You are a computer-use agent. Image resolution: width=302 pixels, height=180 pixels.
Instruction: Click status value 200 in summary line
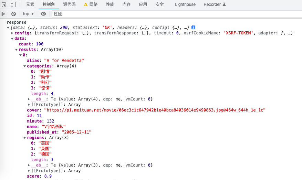64,28
